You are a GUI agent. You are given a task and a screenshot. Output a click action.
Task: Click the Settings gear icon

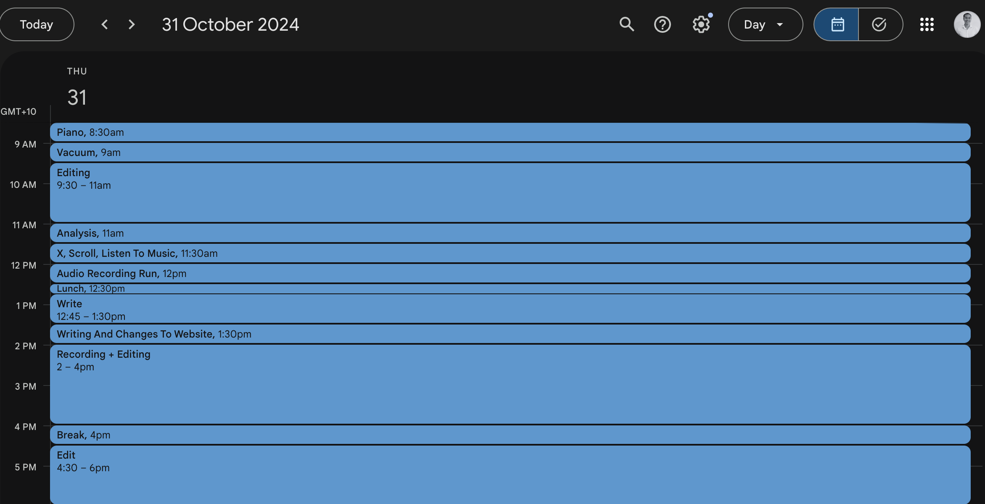701,24
